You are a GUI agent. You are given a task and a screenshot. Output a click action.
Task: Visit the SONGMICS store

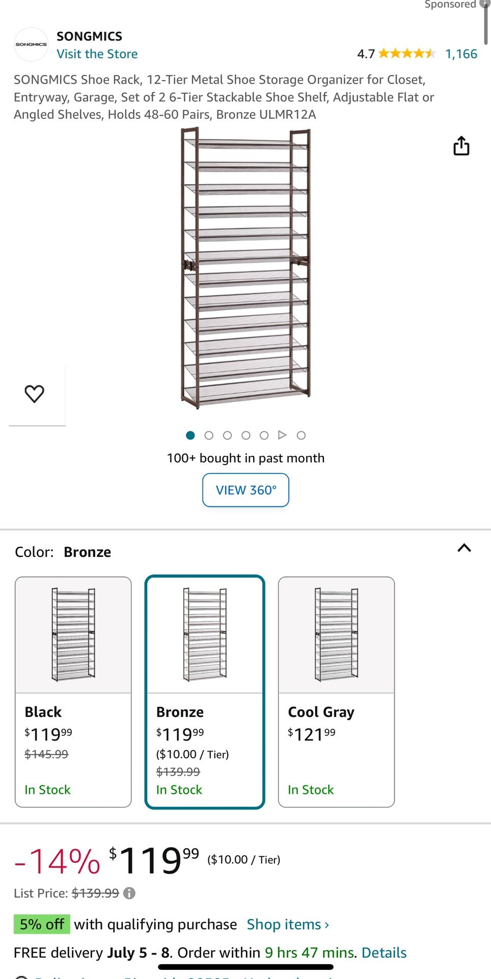coord(97,54)
